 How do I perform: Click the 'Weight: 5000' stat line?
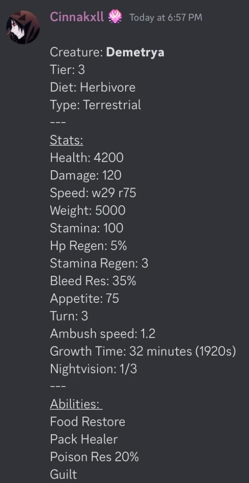coord(88,210)
